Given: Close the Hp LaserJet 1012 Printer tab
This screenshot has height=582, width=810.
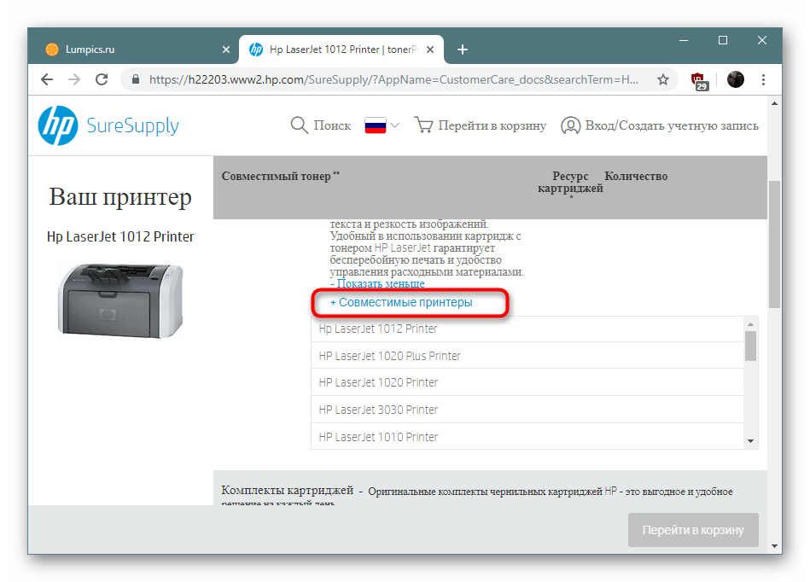Looking at the screenshot, I should tap(430, 49).
